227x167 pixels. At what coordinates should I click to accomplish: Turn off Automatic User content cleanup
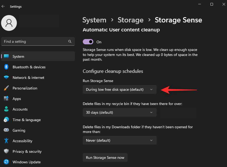point(88,42)
